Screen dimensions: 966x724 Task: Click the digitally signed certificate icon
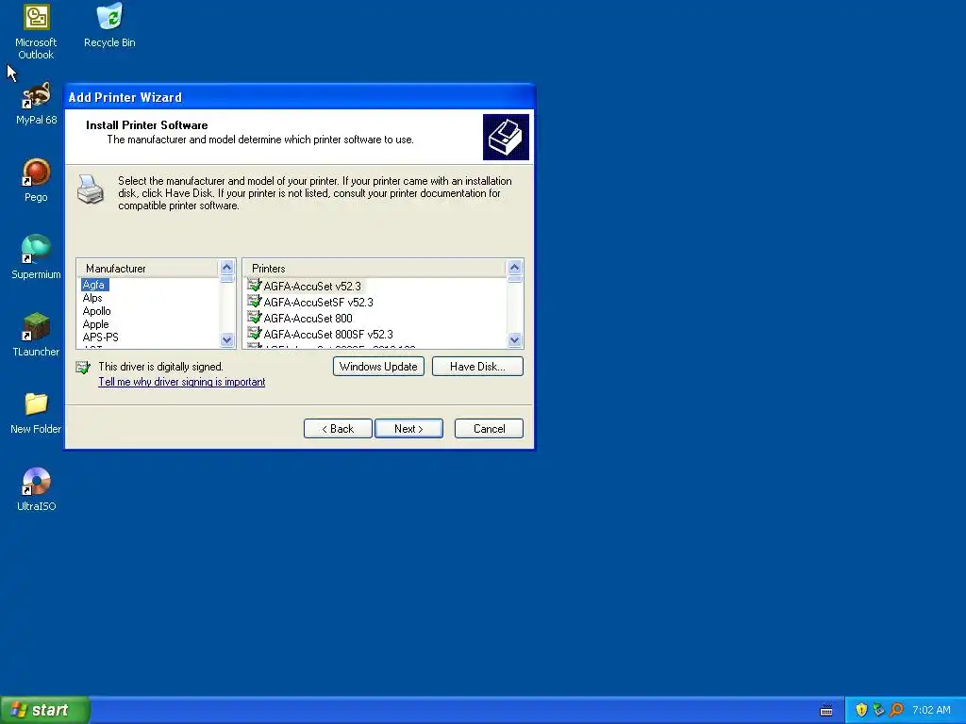click(83, 368)
